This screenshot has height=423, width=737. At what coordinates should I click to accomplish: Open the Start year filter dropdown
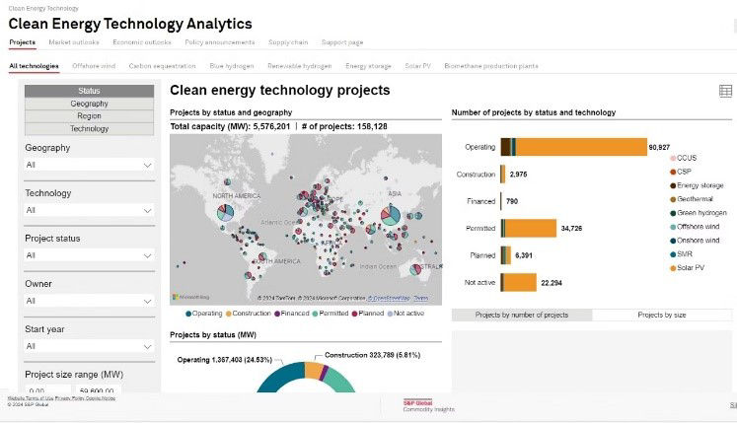coord(90,346)
